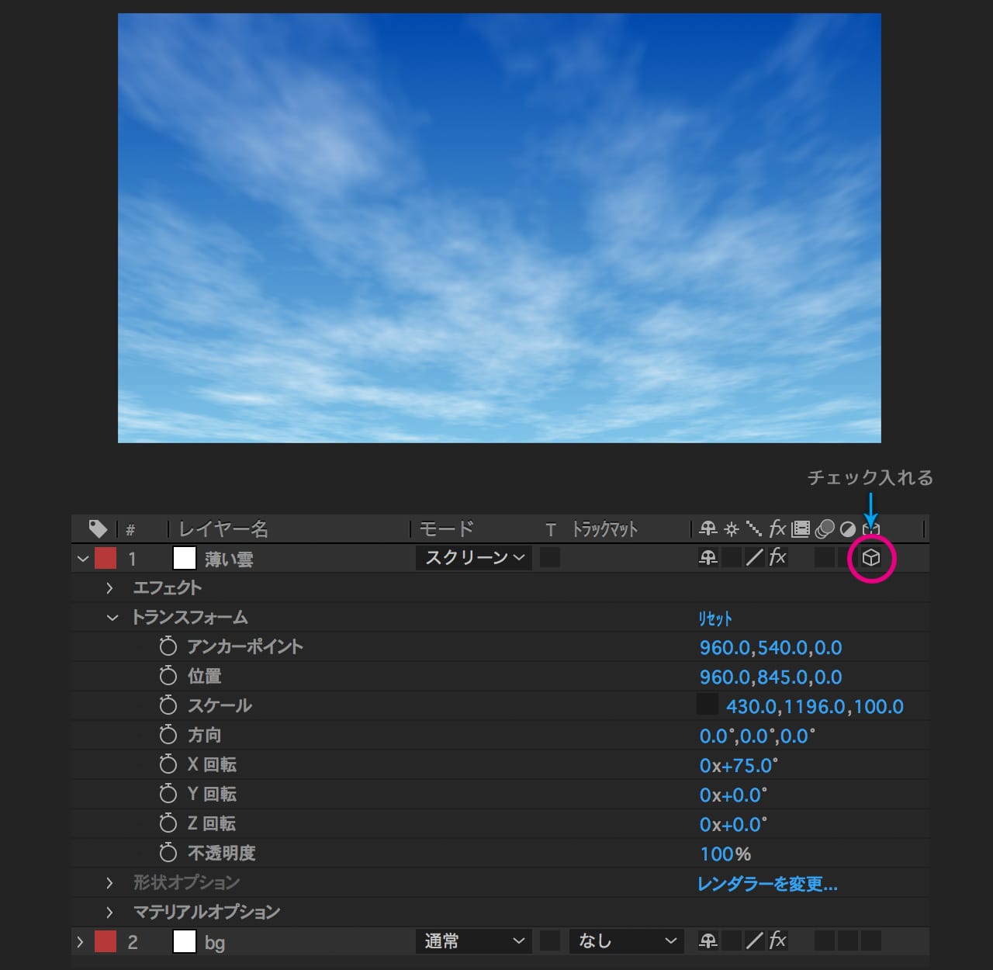Viewport: 993px width, 970px height.
Task: Click the shy switch on 薄い雲 layer
Action: [708, 558]
